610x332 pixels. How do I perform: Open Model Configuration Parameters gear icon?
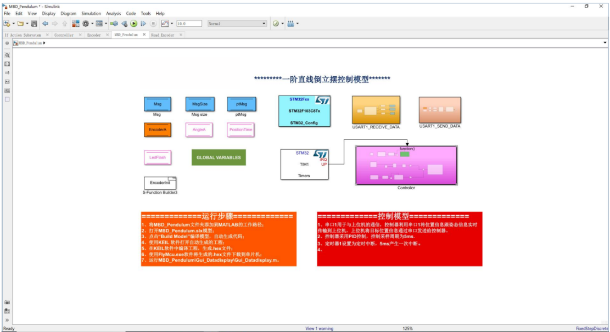(86, 24)
